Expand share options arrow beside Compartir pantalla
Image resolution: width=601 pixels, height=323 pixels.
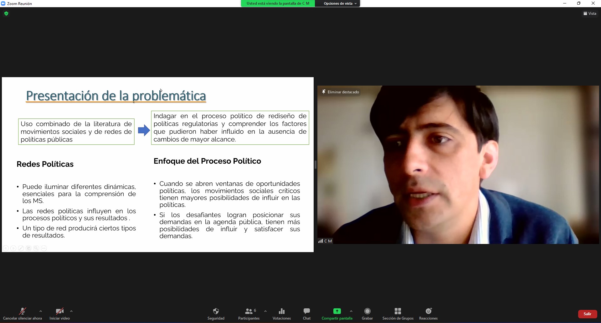tap(351, 311)
